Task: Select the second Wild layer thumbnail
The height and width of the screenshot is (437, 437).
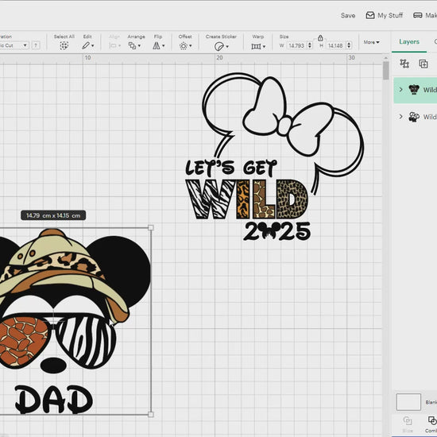Action: click(414, 117)
